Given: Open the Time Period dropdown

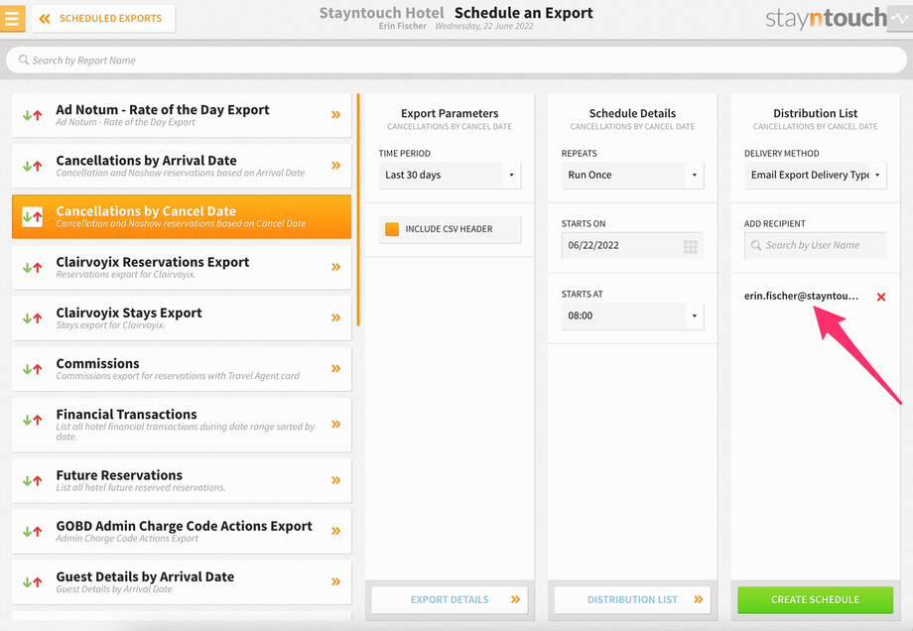Looking at the screenshot, I should 450,175.
